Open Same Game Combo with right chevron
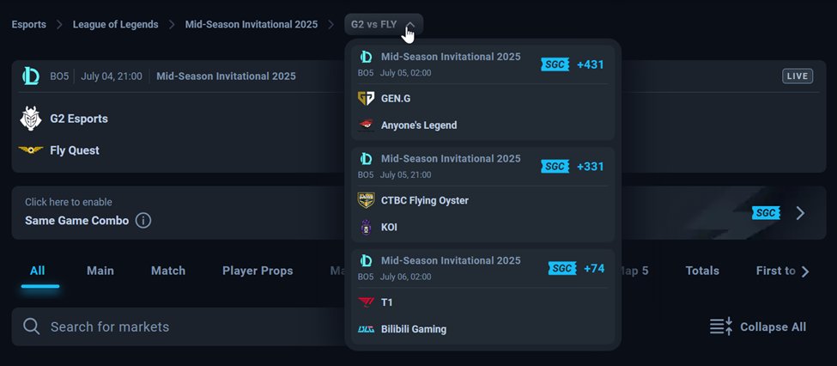Viewport: 837px width, 366px height. click(800, 213)
